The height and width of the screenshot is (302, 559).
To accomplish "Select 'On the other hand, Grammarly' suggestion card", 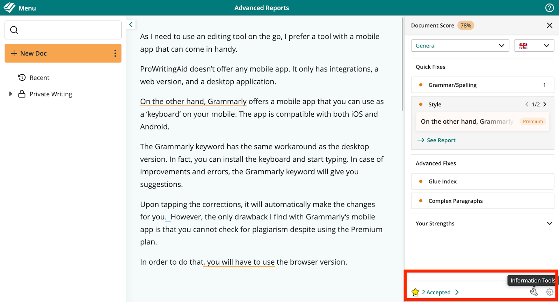I will pyautogui.click(x=482, y=121).
